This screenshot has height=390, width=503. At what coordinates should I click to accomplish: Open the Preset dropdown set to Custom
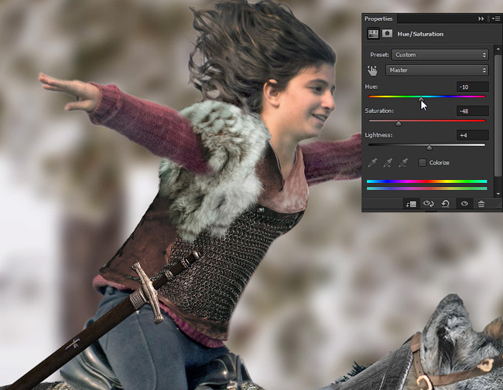tap(440, 55)
